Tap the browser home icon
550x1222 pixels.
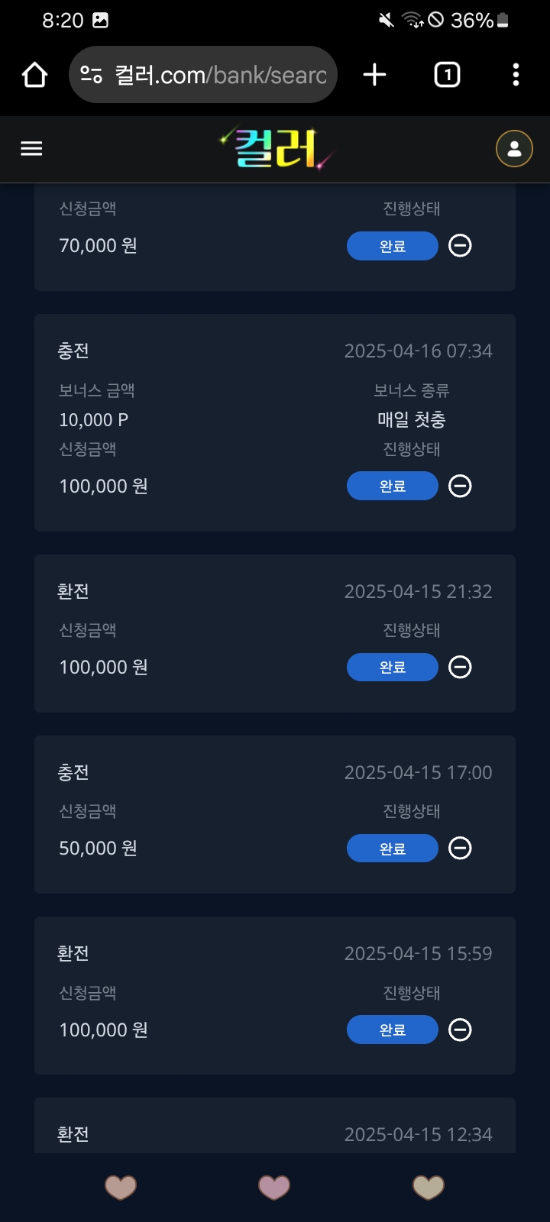34,75
